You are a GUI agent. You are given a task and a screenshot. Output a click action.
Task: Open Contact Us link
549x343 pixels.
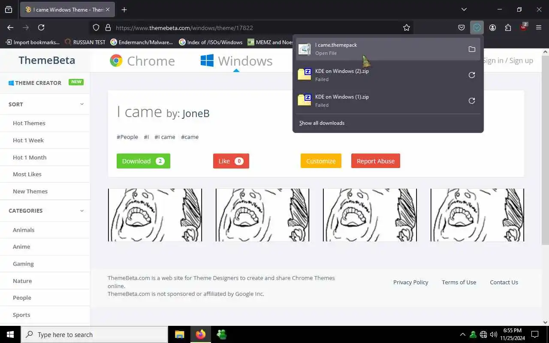[x=504, y=282]
